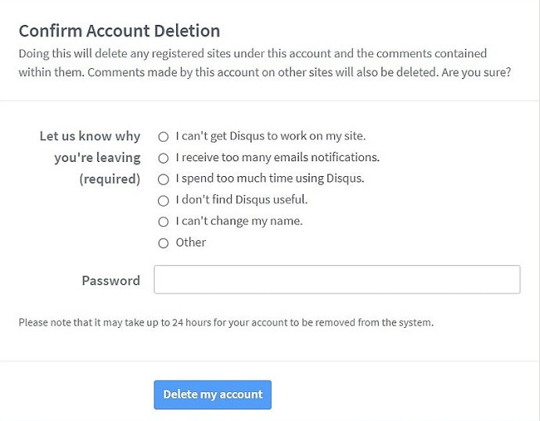Screen dimensions: 540x421
Task: Choose the too many emails notifications radio button
Action: coord(164,158)
